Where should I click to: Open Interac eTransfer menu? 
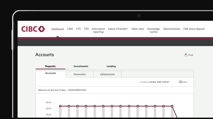(x=118, y=29)
